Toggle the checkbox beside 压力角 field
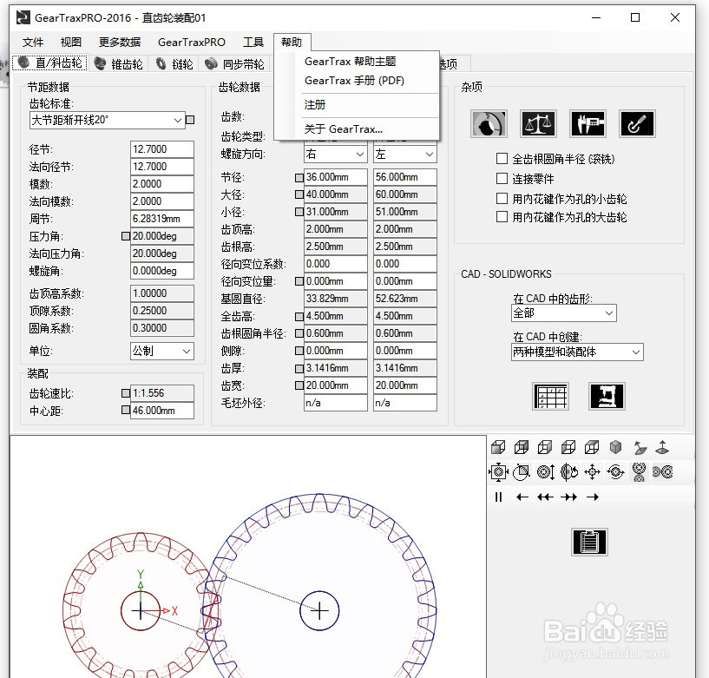 (x=126, y=236)
